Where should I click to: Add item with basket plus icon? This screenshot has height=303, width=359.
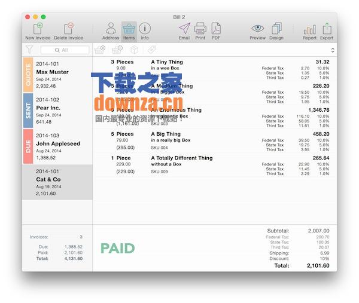tap(100, 50)
